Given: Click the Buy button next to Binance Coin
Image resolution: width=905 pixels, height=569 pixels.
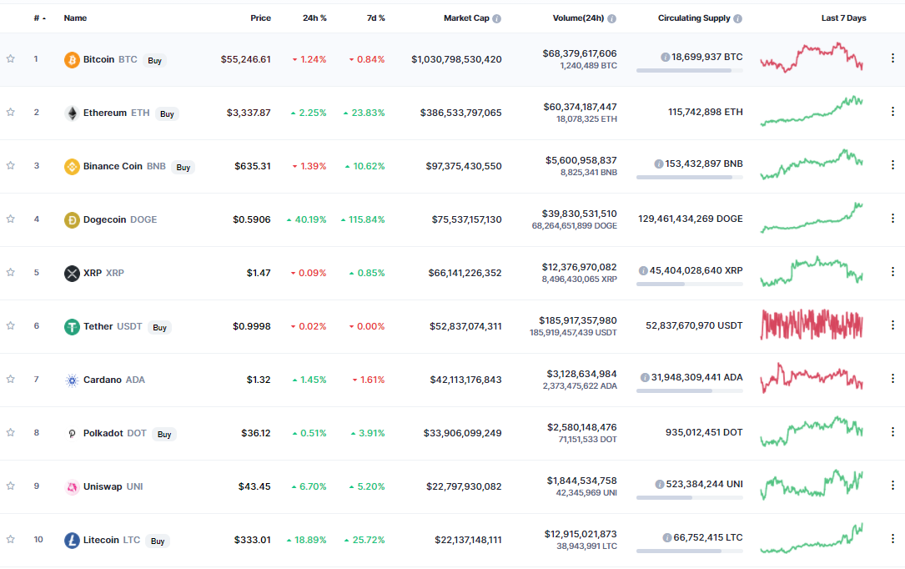Looking at the screenshot, I should [183, 168].
